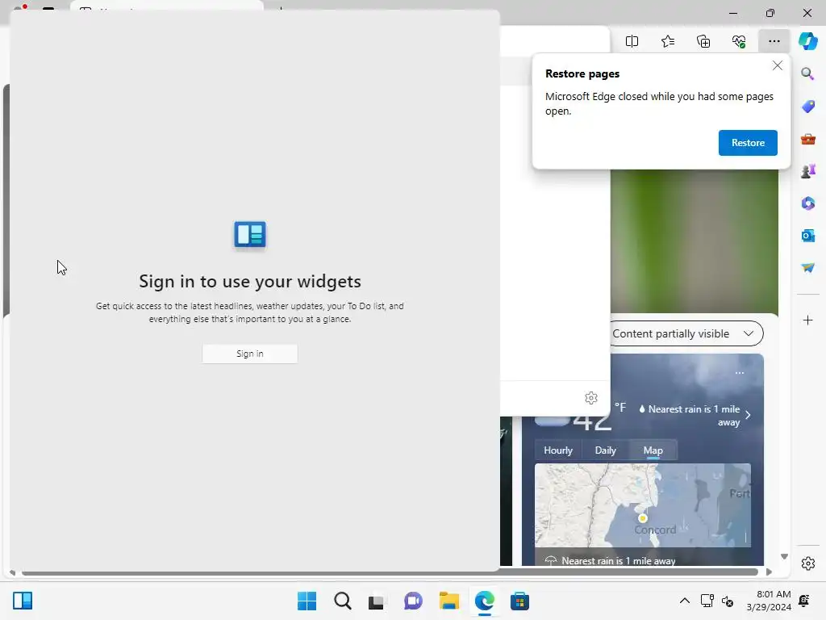Open File Explorer from taskbar

448,601
